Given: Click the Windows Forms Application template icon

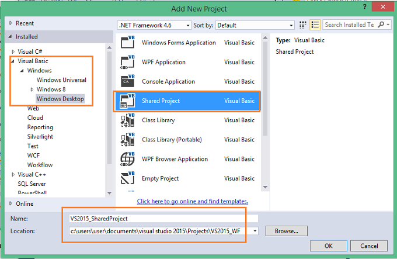Looking at the screenshot, I should (128, 42).
